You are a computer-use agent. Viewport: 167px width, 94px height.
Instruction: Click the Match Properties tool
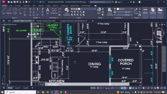[x=110, y=11]
